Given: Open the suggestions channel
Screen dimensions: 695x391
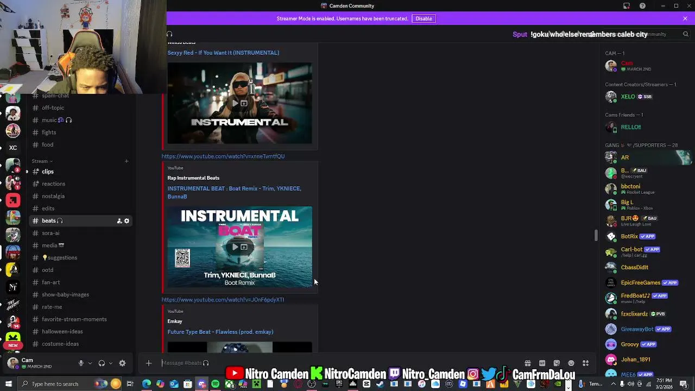Looking at the screenshot, I should pyautogui.click(x=81, y=257).
